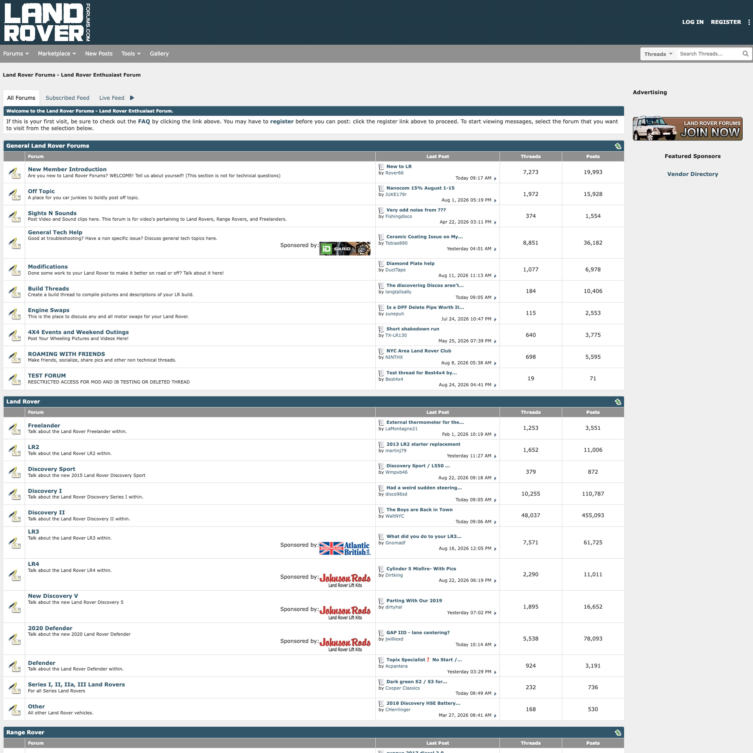View profile of user longtallsally
This screenshot has width=753, height=753.
pos(398,292)
